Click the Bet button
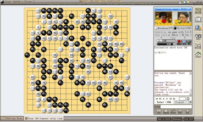The image size is (203, 122). [189, 42]
